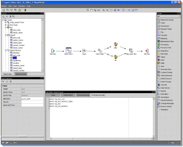The image size is (183, 147).
Task: Switch to the Post-processing tab
Action: [98, 95]
